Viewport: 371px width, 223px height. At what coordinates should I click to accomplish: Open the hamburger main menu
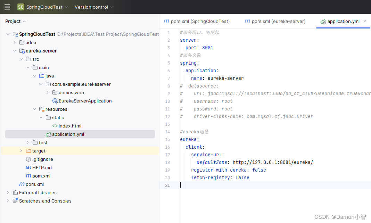tap(7, 7)
